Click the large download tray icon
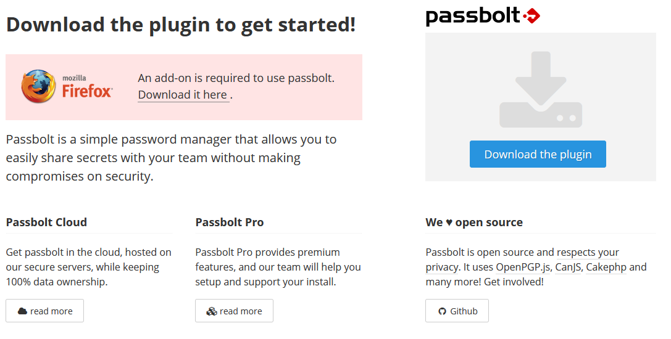Screen dimensions: 671x339 point(540,90)
